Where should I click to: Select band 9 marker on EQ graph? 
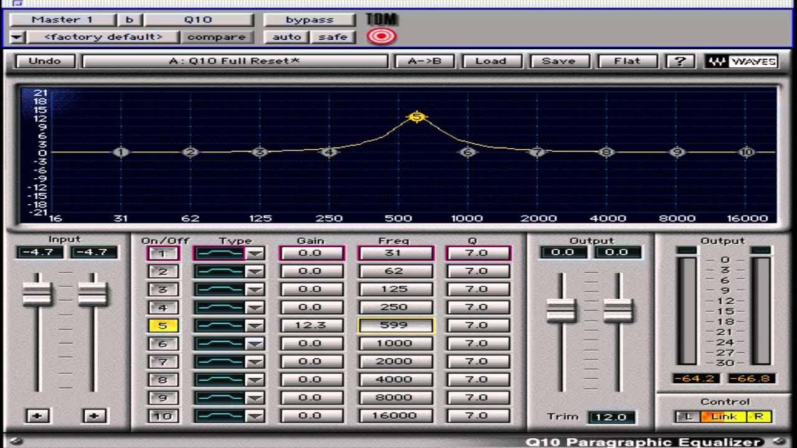coord(677,152)
